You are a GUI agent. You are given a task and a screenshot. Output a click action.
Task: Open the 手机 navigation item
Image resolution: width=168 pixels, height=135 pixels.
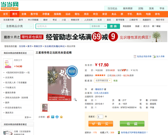pyautogui.click(x=130, y=14)
